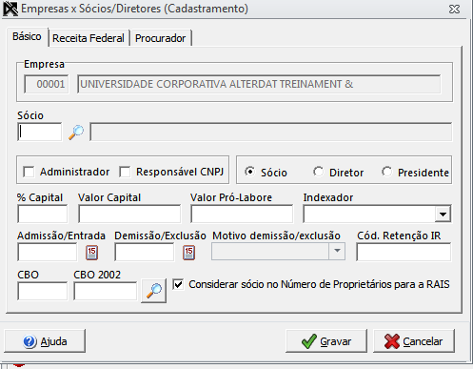Expand the Indexador dropdown
Viewport: 473px width, 369px height.
443,214
